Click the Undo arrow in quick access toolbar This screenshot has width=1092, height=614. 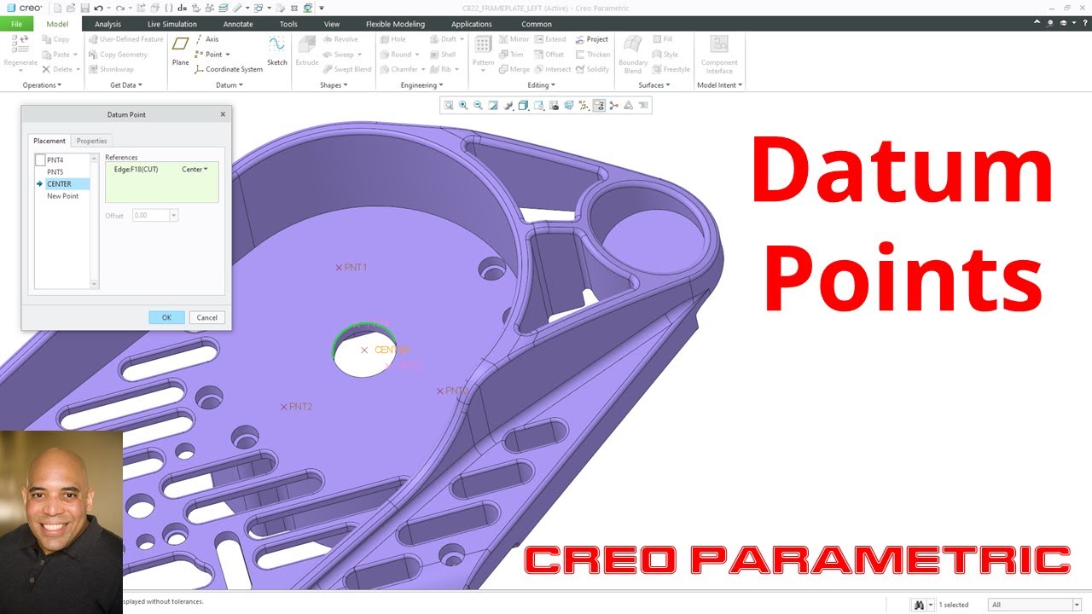[98, 8]
